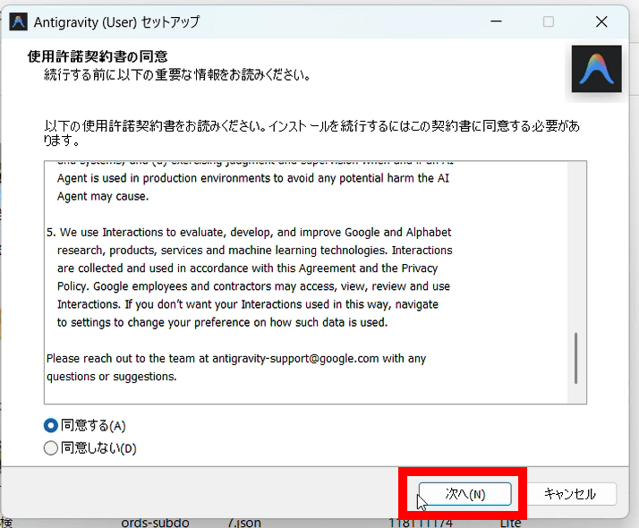Screen dimensions: 639x528
Task: Click the 'Antigravity (User) セットアップ' title bar text
Action: coord(116,21)
